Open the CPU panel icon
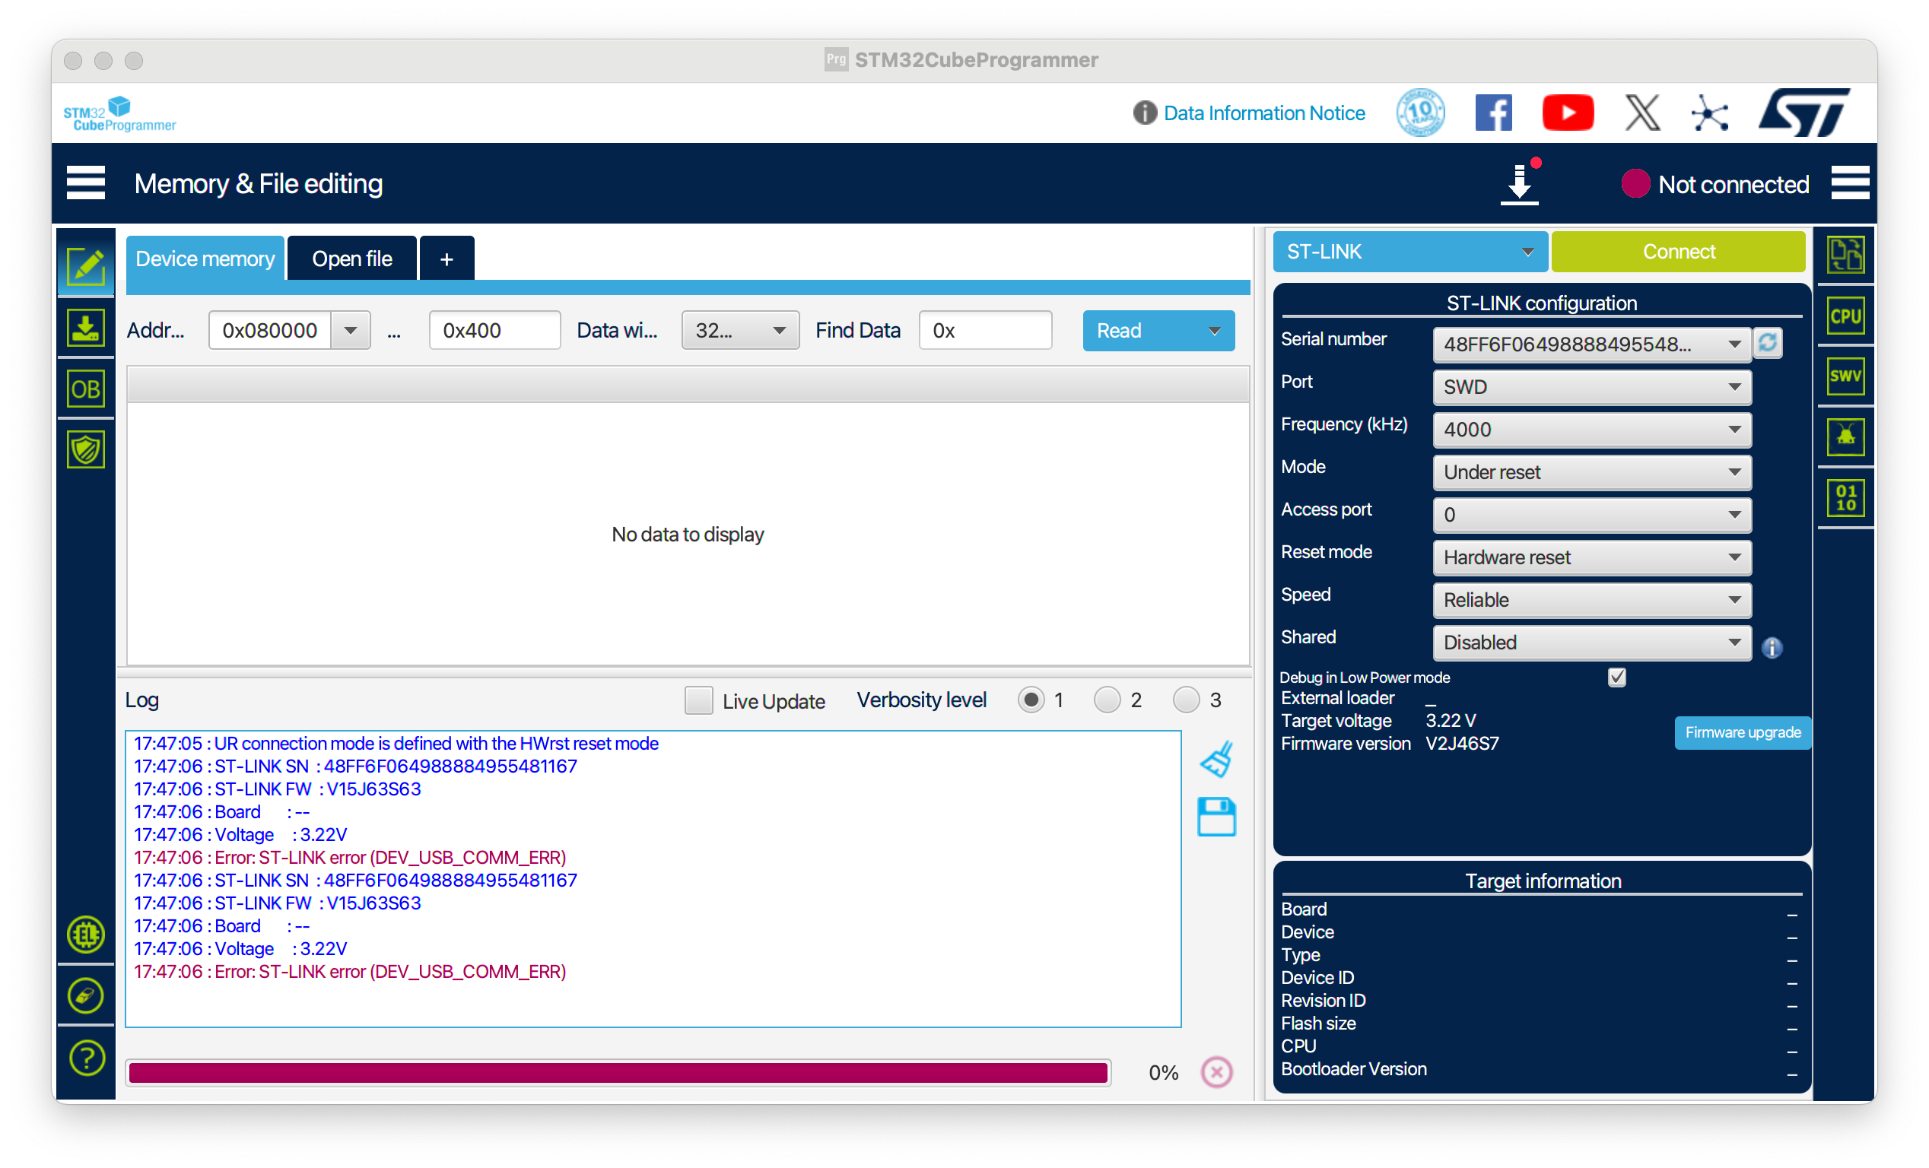1929x1168 pixels. [1845, 316]
